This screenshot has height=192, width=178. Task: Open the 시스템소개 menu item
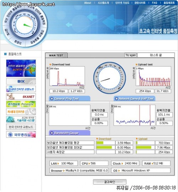[x=103, y=3]
